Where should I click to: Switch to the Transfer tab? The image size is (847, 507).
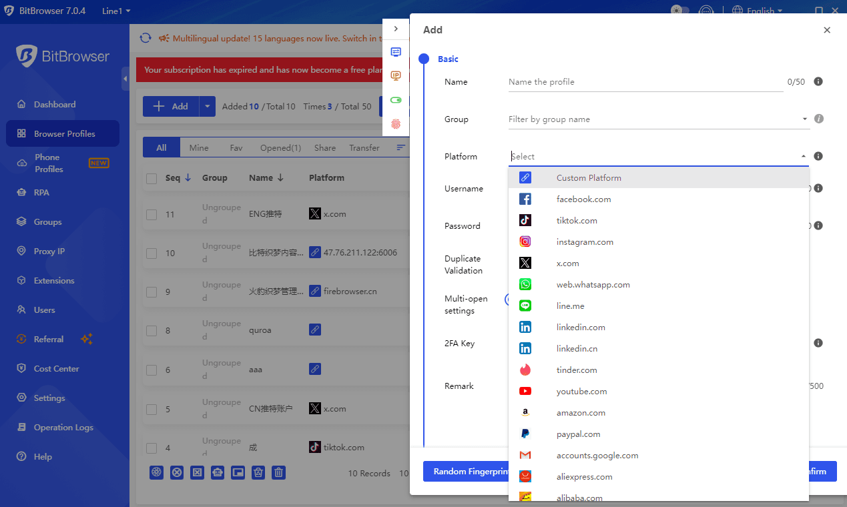coord(364,147)
